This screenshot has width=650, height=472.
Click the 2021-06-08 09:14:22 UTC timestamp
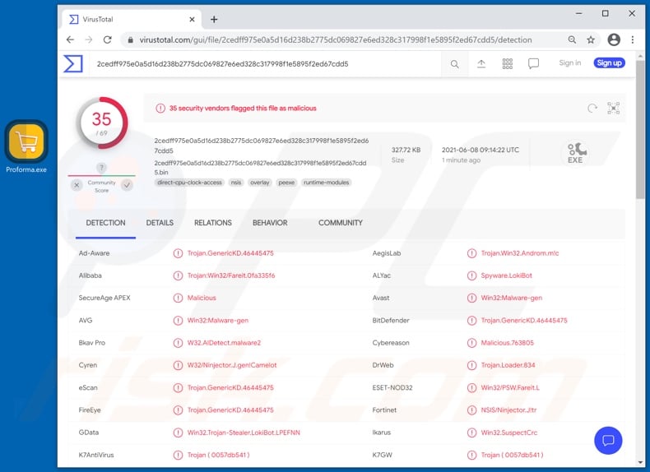(480, 150)
